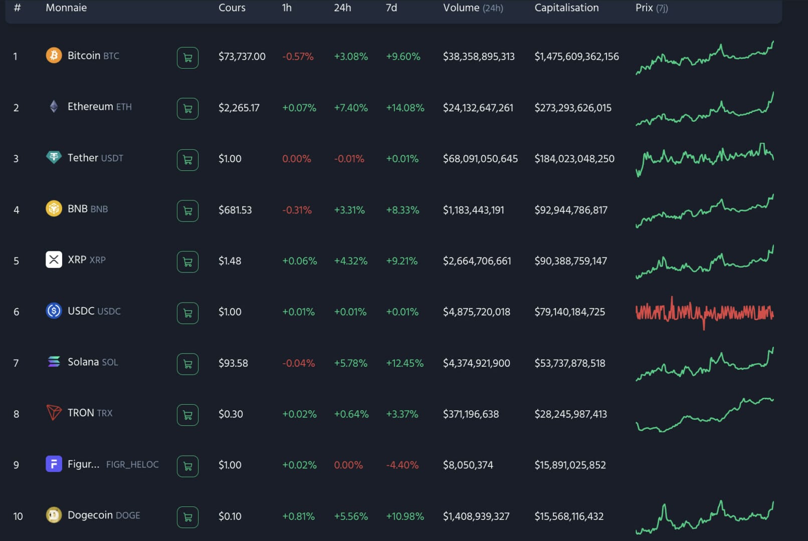Open the Ethereum ETH coin link
The height and width of the screenshot is (541, 808).
[x=99, y=107]
